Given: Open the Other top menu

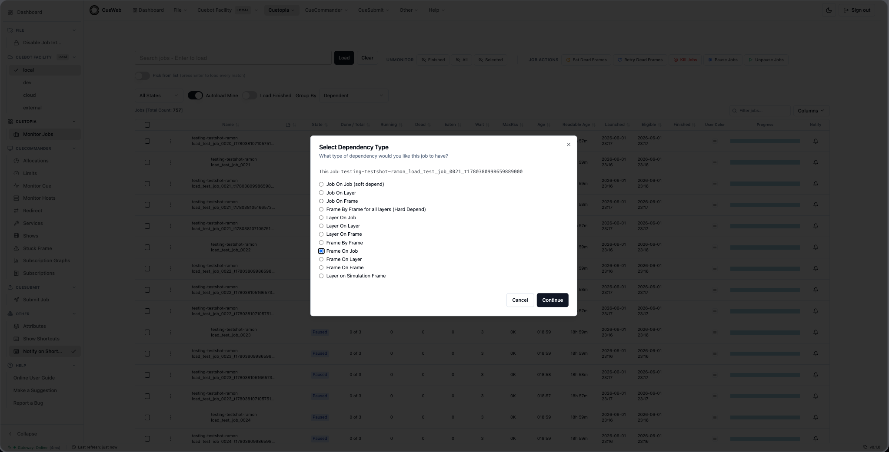Looking at the screenshot, I should tap(409, 10).
